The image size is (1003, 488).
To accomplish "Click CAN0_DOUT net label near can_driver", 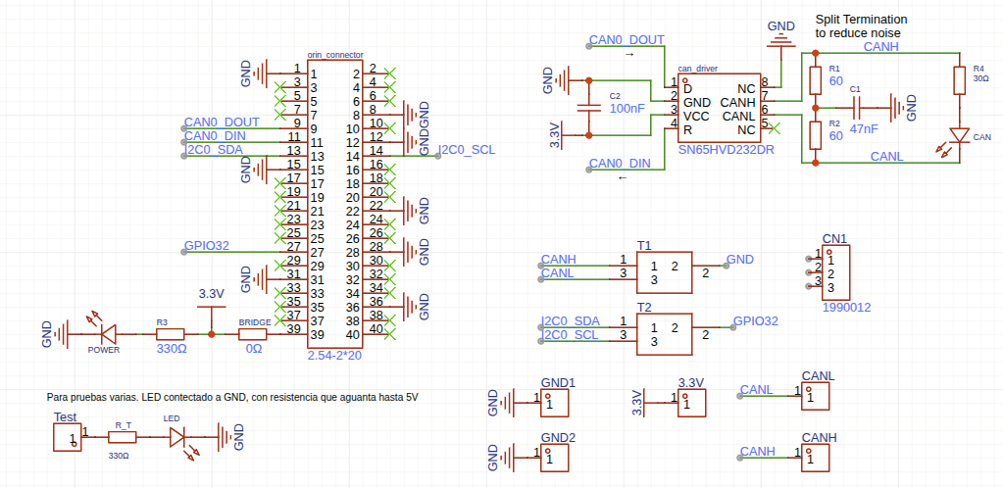I will 627,39.
